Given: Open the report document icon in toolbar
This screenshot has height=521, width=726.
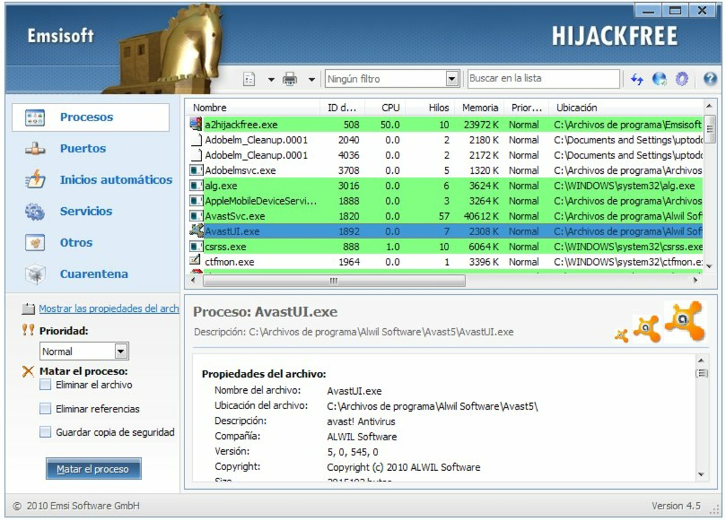Looking at the screenshot, I should [x=249, y=79].
